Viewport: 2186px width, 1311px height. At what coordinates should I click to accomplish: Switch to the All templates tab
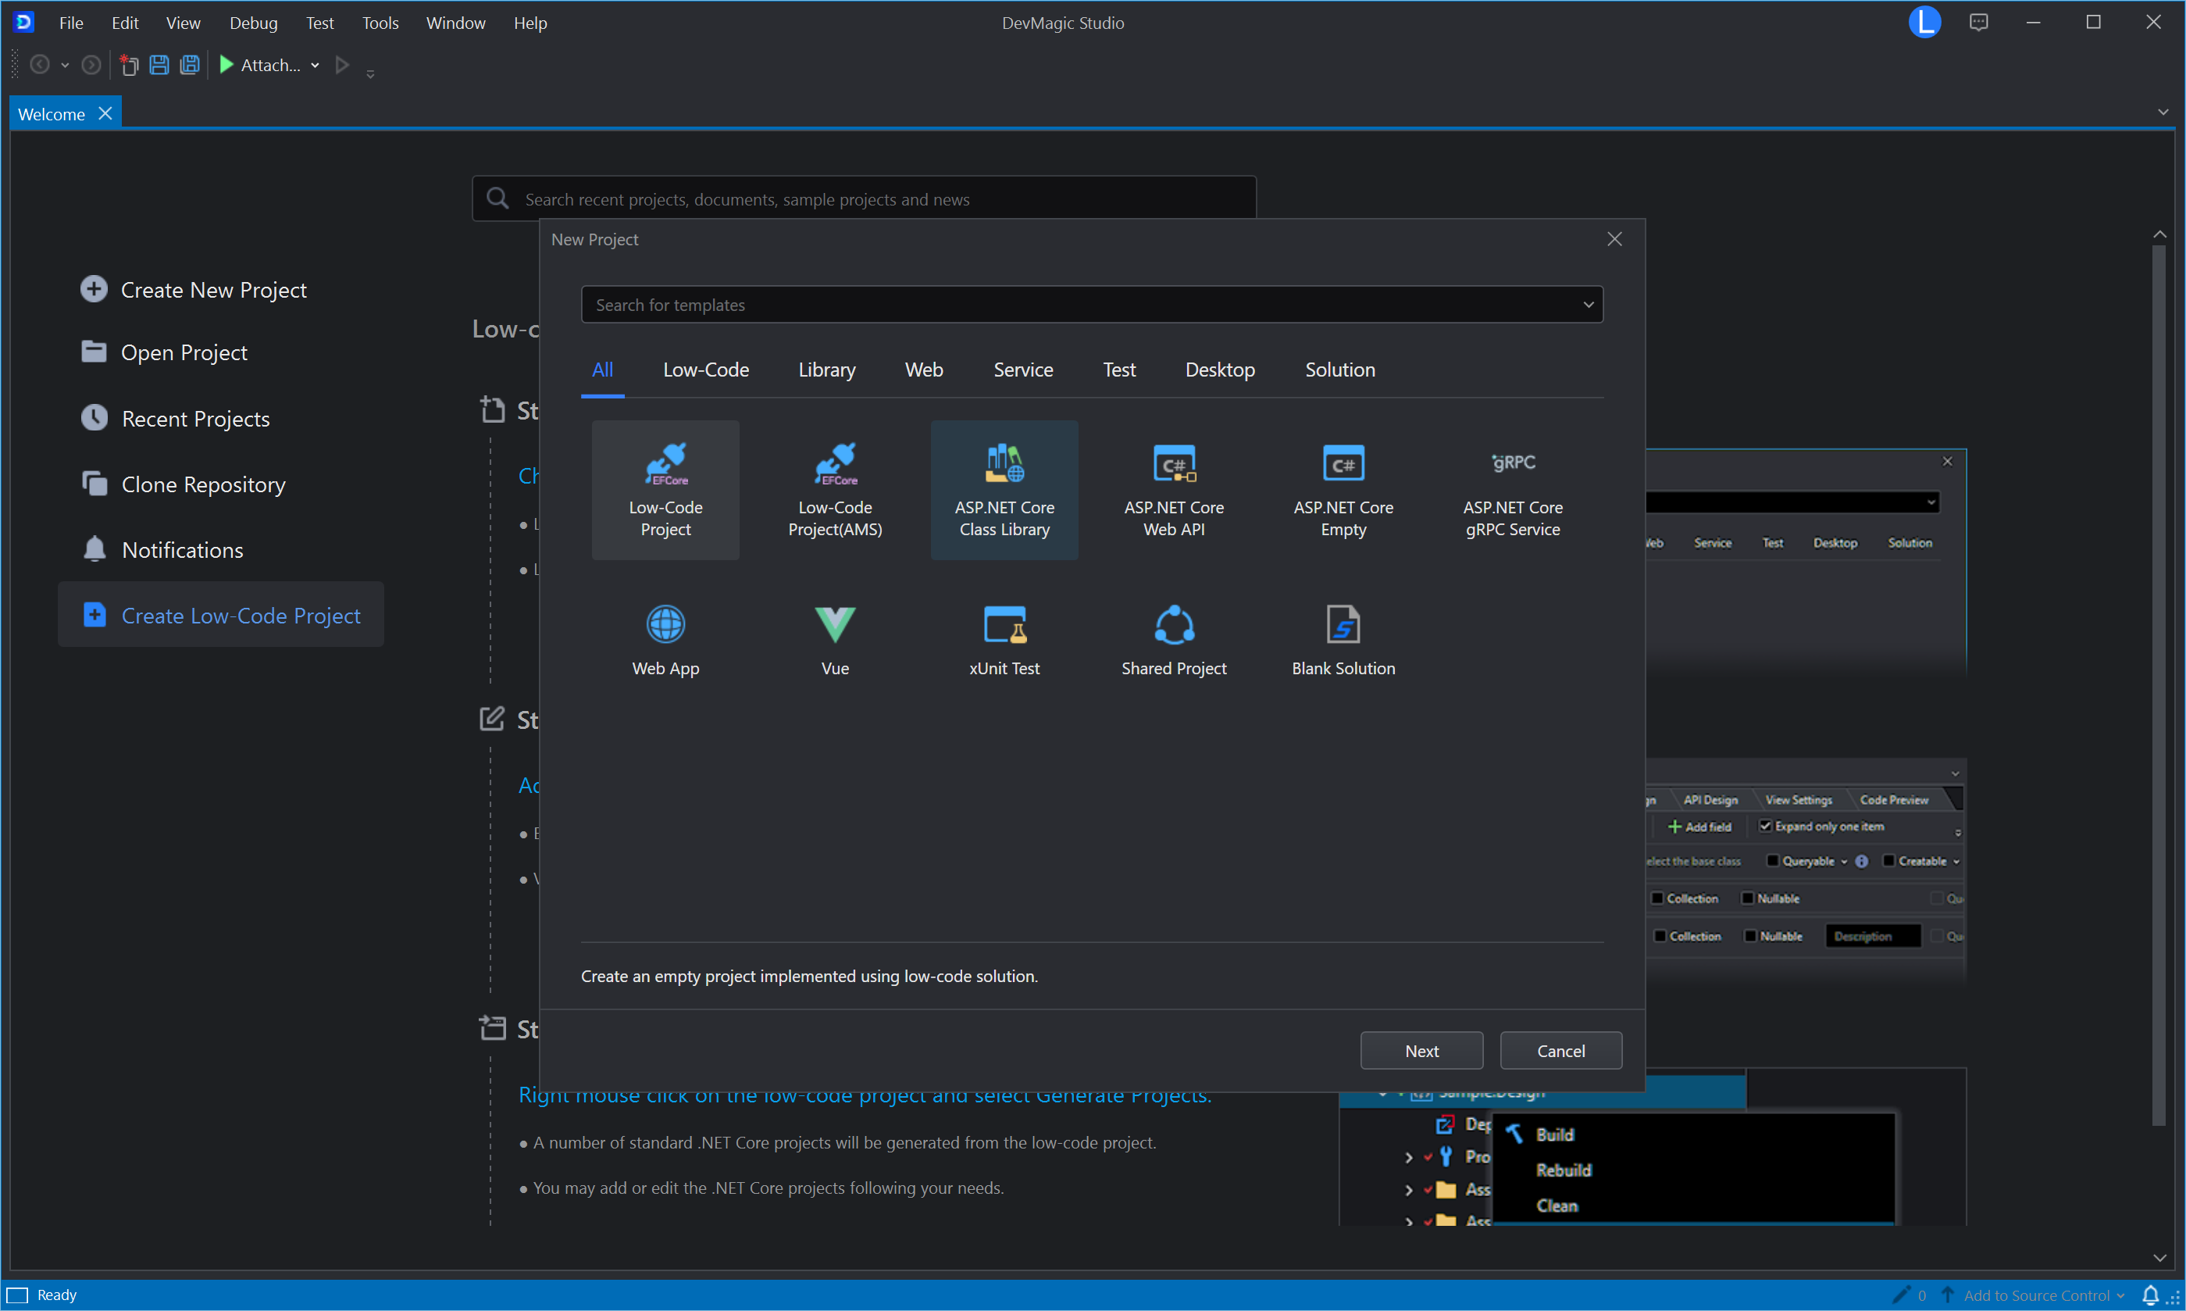coord(602,370)
